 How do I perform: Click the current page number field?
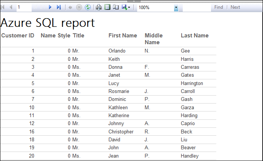pos(24,8)
